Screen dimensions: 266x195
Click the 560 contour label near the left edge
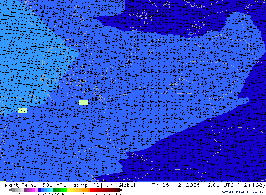[x=22, y=110]
